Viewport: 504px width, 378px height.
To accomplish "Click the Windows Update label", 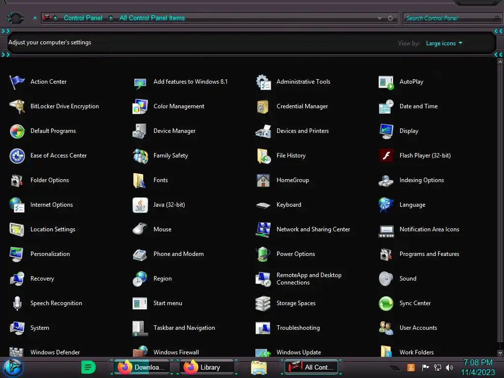I will tap(299, 352).
